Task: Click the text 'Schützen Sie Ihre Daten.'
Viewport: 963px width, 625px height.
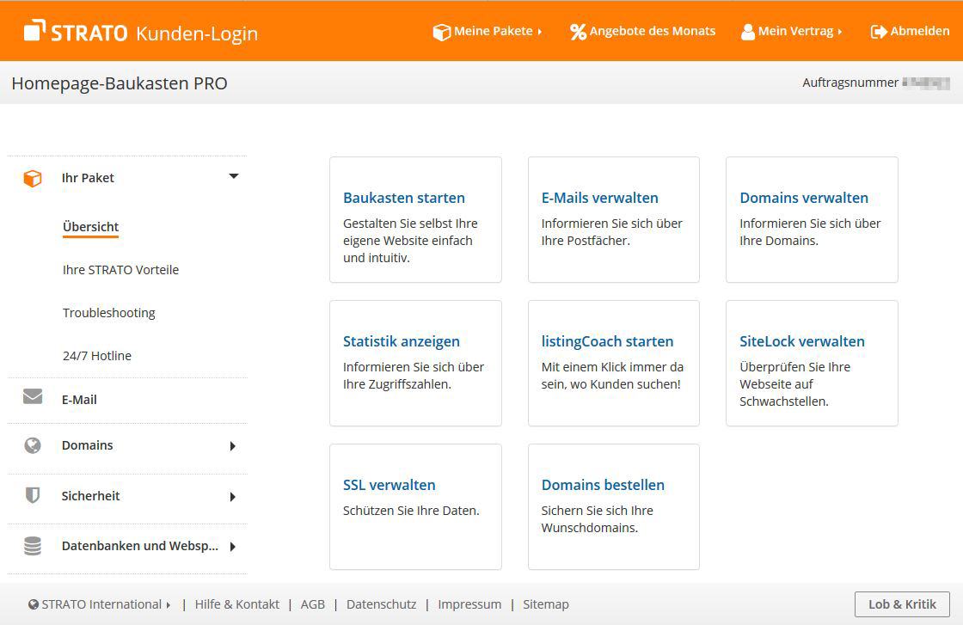Action: [x=411, y=511]
